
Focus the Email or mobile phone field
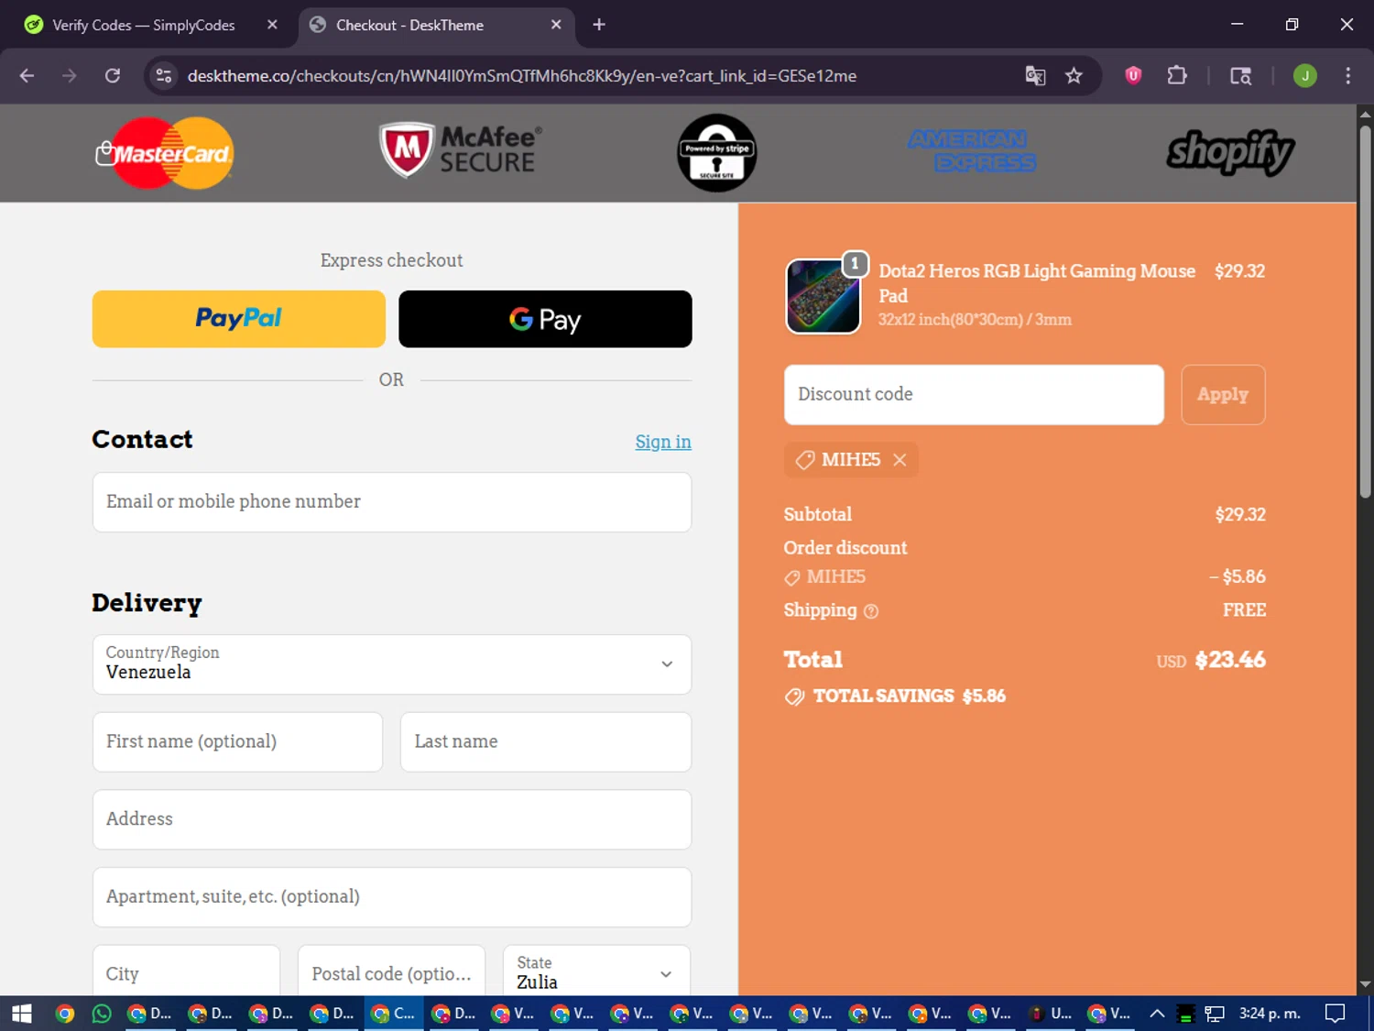point(392,502)
